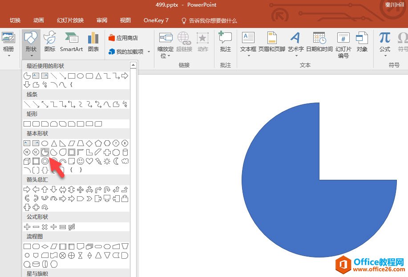The height and width of the screenshot is (277, 408).
Task: Choose the moon shape in basic shapes
Action: (116, 161)
